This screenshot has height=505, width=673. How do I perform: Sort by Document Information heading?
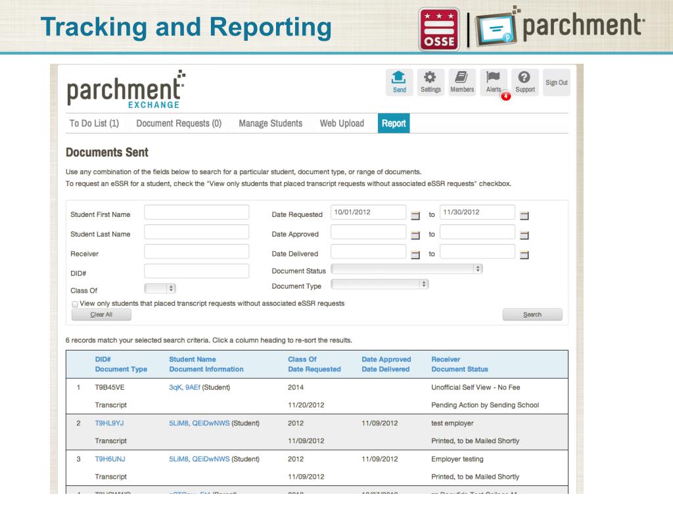(x=206, y=370)
